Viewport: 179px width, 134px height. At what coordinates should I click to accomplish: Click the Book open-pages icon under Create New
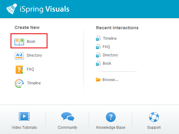[19, 42]
